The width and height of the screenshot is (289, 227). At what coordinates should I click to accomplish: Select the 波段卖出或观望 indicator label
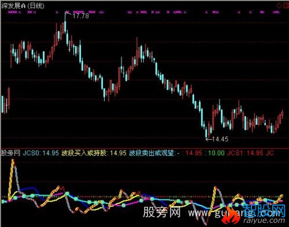click(154, 153)
